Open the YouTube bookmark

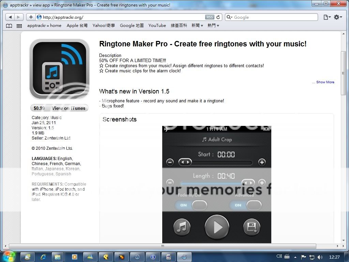(x=157, y=26)
